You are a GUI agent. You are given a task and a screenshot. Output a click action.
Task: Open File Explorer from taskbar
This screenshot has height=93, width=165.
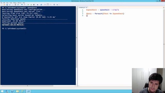click(18, 91)
